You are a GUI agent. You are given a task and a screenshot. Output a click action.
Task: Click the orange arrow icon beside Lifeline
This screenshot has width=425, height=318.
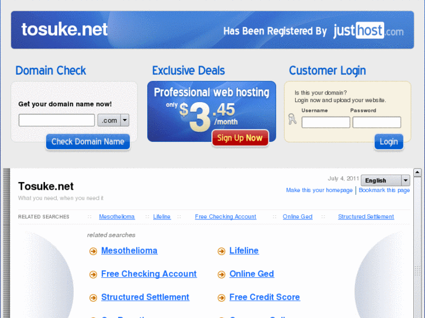(222, 251)
